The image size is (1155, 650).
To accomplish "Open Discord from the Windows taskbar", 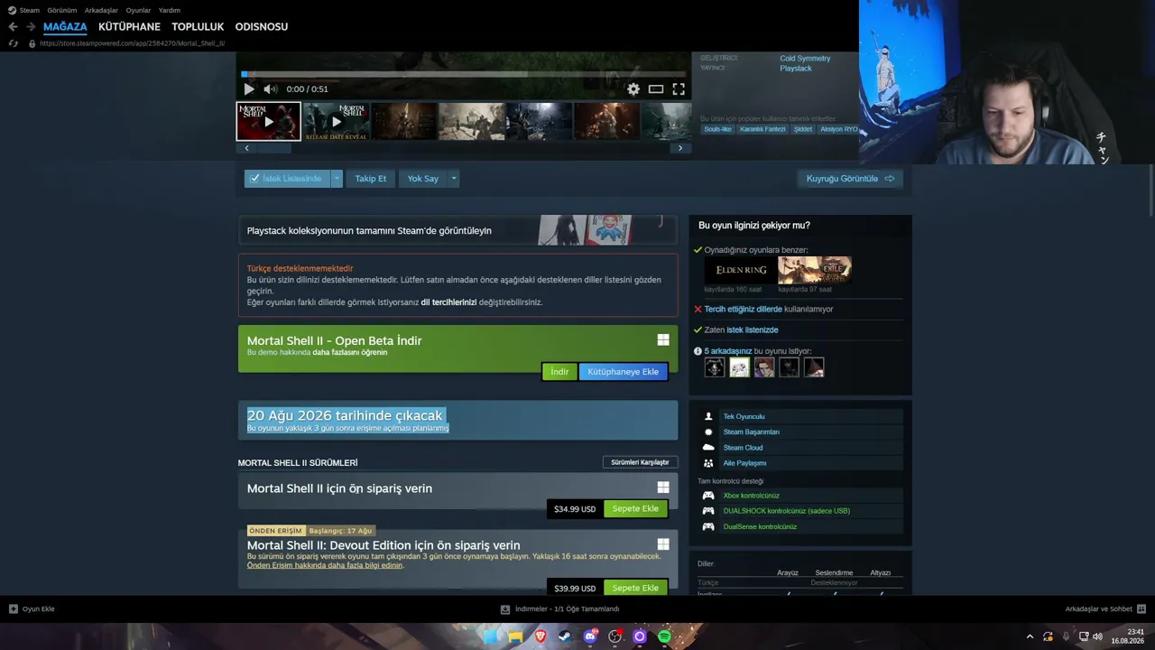I will pos(590,636).
